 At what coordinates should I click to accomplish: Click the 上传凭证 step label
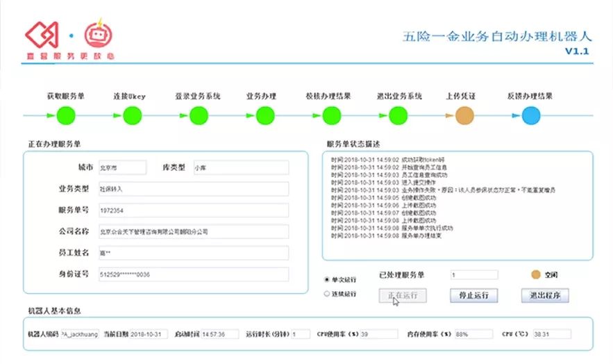click(x=461, y=96)
